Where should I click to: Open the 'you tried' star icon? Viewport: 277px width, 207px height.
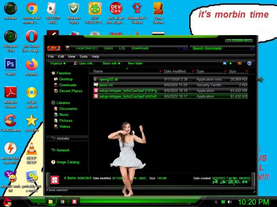(31, 123)
